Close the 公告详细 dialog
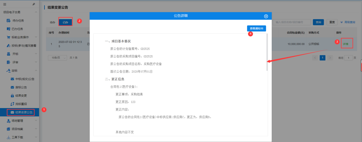 [x=266, y=16]
